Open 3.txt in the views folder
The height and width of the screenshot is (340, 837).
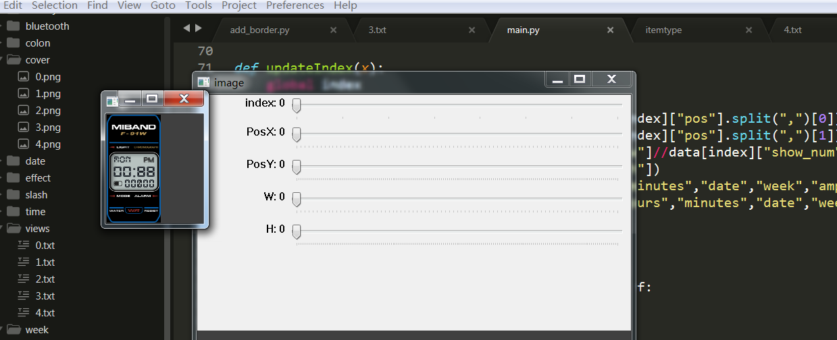point(45,296)
